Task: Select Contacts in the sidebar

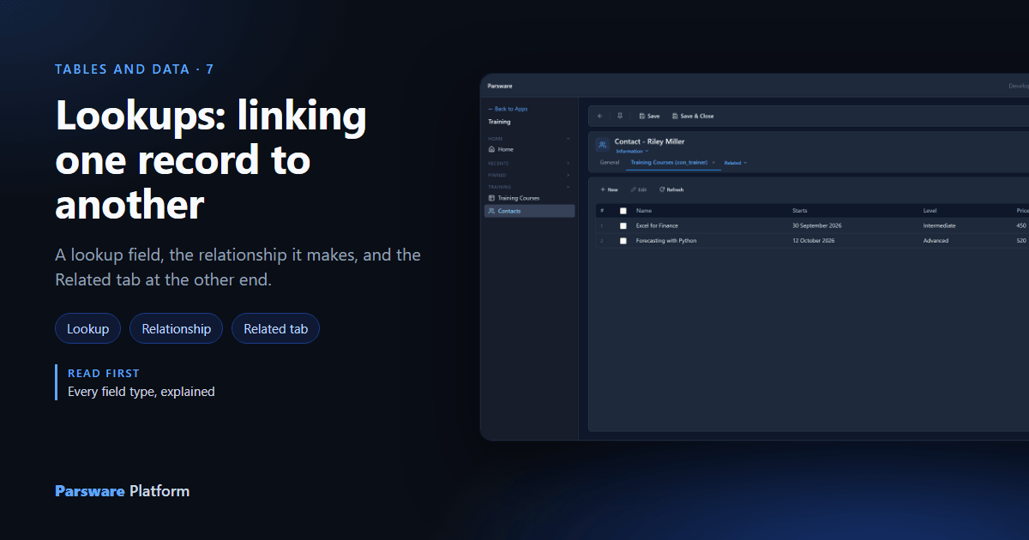Action: point(529,211)
